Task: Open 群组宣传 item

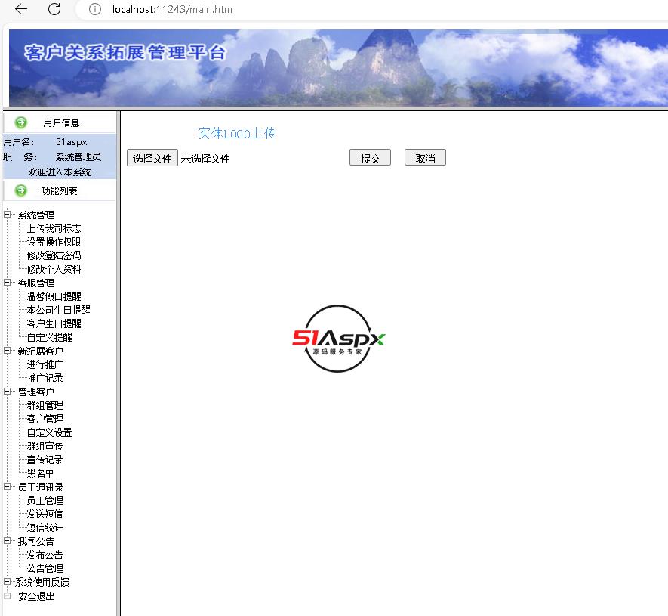Action: [x=45, y=446]
